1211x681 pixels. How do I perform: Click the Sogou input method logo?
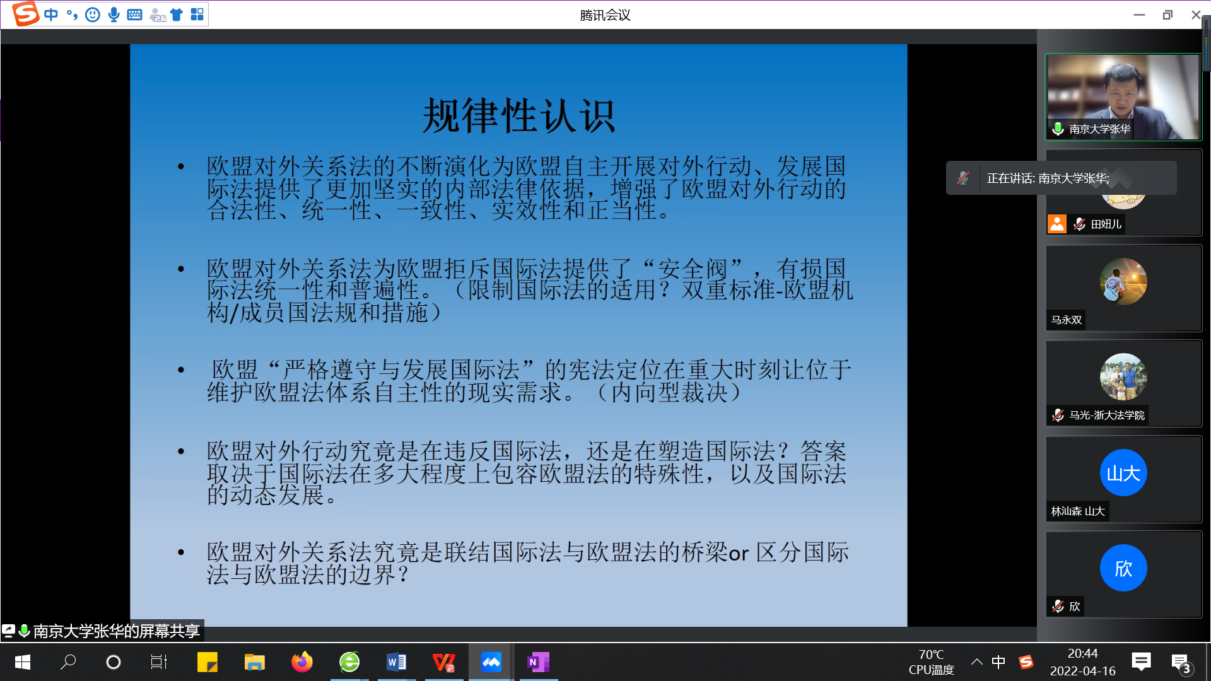tap(25, 14)
